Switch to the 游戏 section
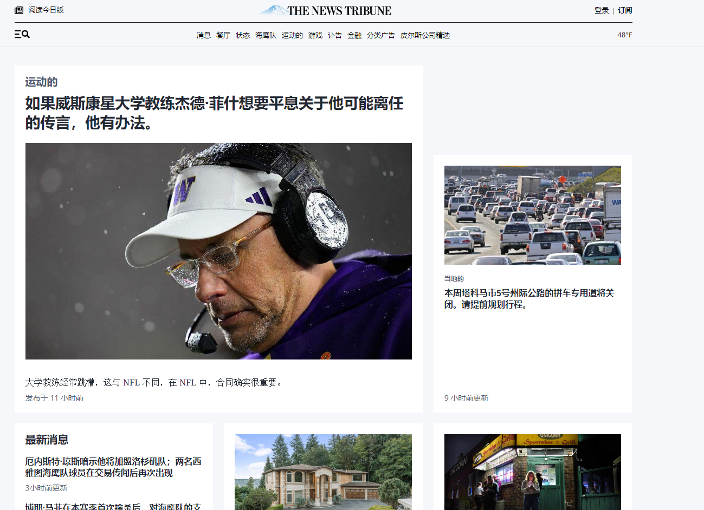This screenshot has height=510, width=704. (315, 35)
